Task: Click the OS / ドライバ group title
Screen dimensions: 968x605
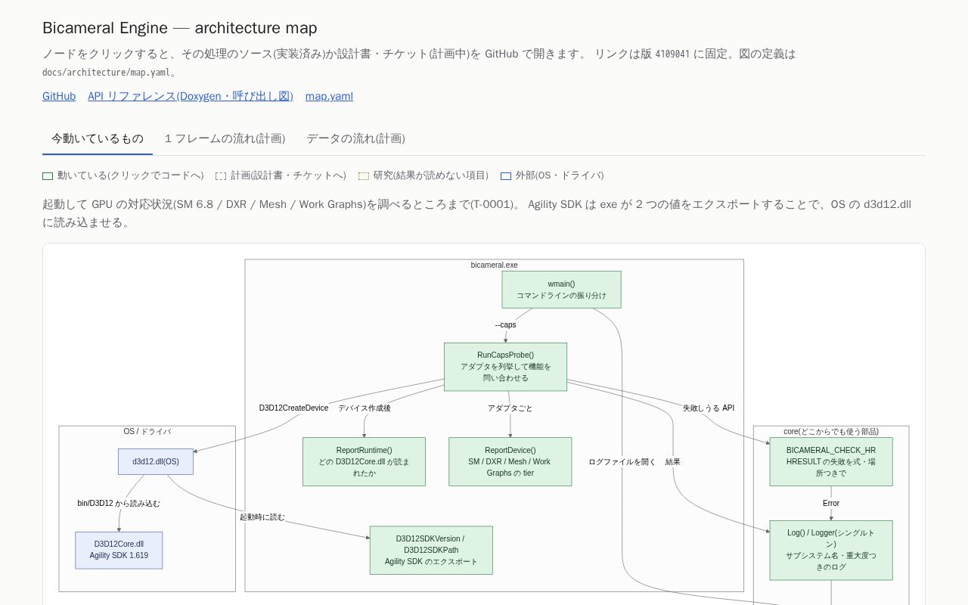Action: pos(147,432)
